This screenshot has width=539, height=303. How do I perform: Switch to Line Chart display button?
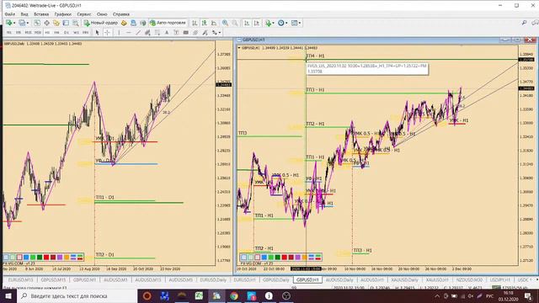pyautogui.click(x=214, y=23)
